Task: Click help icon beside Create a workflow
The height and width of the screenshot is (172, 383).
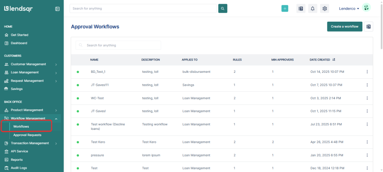Action: [x=368, y=26]
